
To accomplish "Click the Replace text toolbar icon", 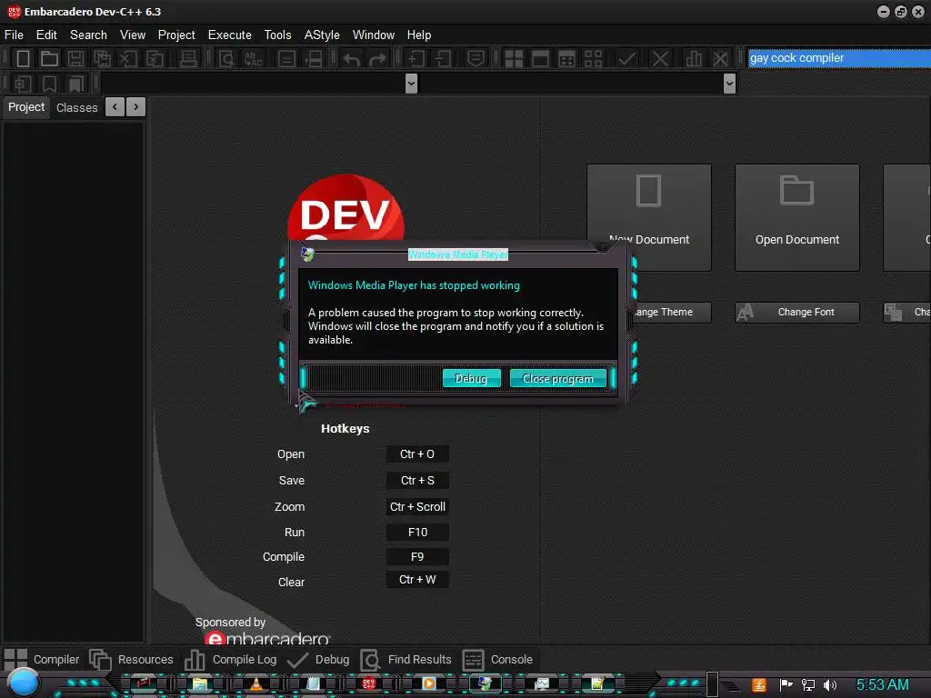I will [253, 58].
